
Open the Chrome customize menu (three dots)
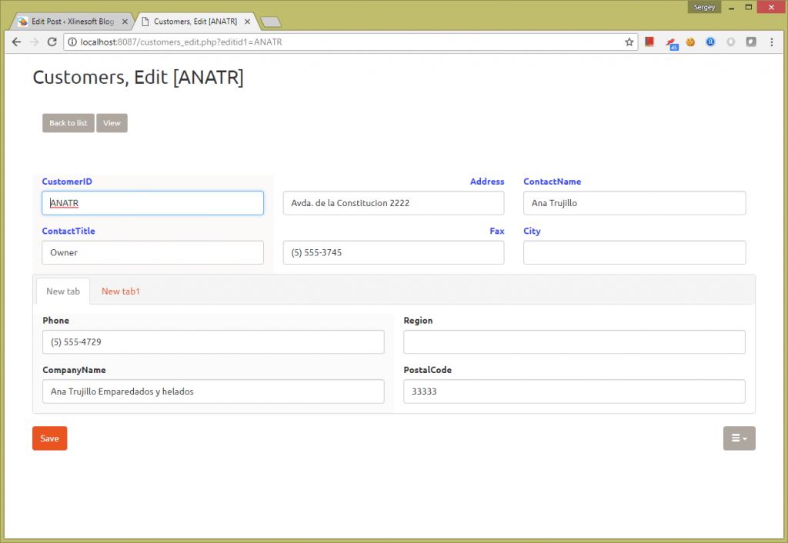click(x=772, y=42)
